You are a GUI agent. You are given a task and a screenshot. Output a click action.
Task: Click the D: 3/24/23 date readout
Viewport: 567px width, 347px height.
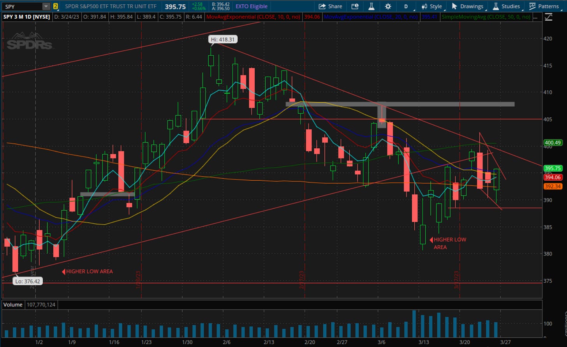(67, 17)
